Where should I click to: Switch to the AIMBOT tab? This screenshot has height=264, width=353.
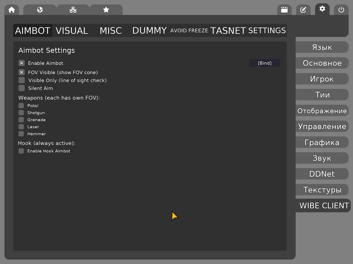click(33, 31)
